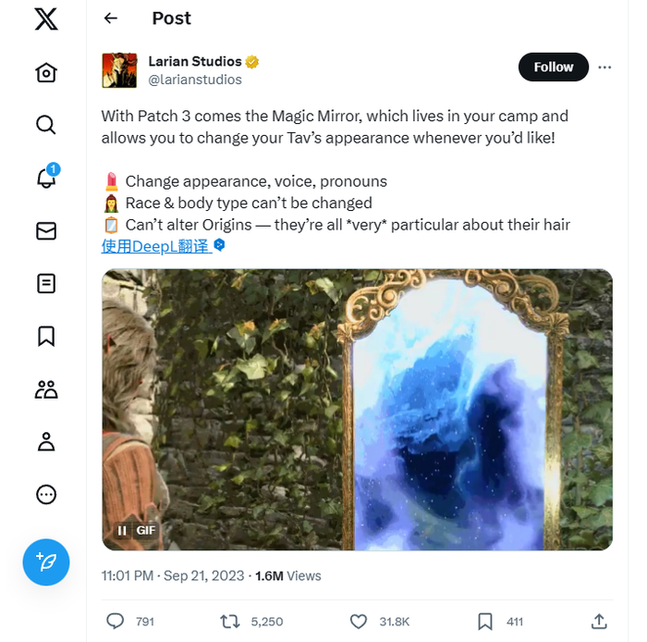Open Communities people icon
Viewport: 647px width, 642px height.
tap(46, 389)
